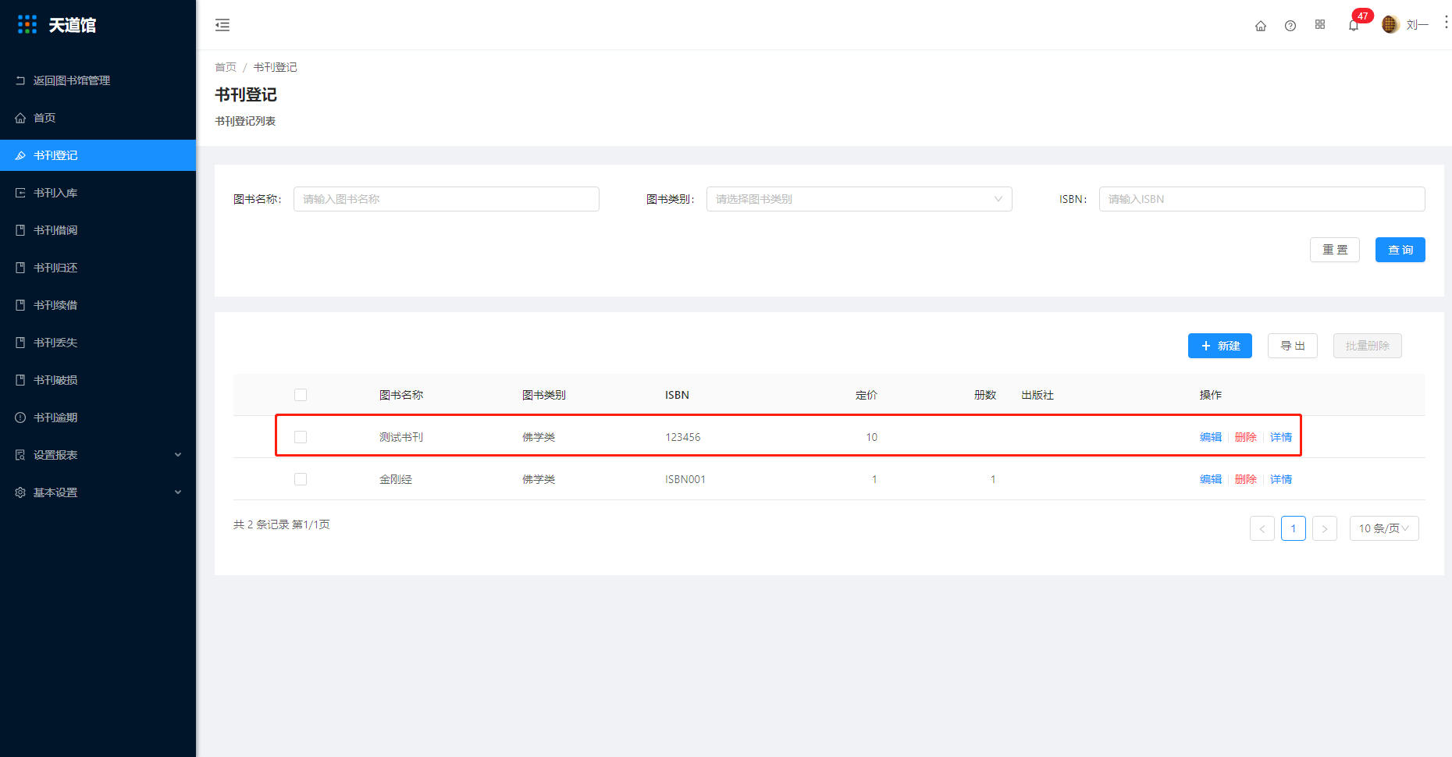This screenshot has height=757, width=1452.
Task: Open the notifications bell with 47 badge
Action: pyautogui.click(x=1354, y=26)
